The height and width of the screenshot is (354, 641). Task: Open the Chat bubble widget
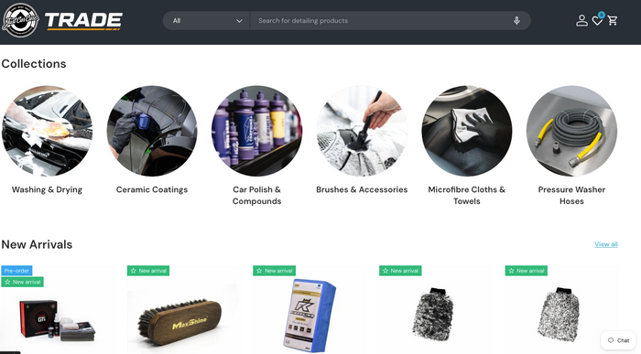[x=618, y=340]
